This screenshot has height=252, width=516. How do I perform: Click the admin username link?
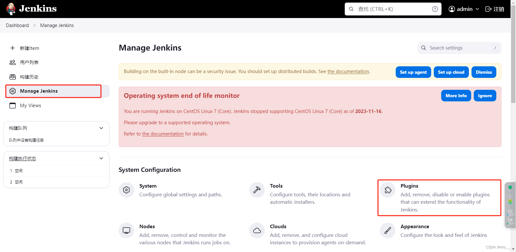click(x=464, y=9)
